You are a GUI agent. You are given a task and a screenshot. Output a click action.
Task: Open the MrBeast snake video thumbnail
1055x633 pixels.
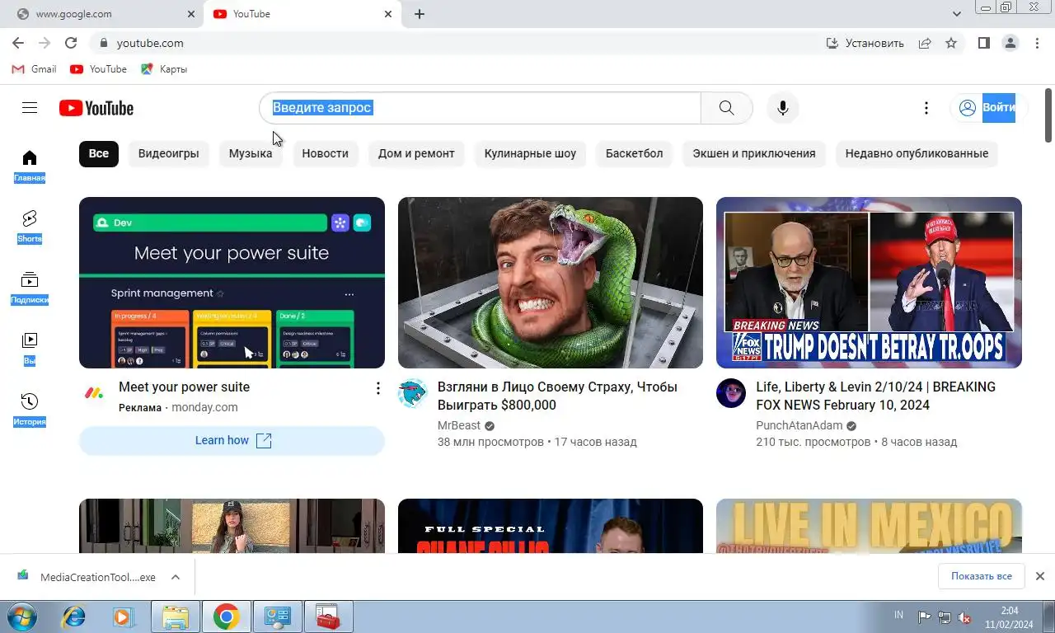(x=551, y=283)
